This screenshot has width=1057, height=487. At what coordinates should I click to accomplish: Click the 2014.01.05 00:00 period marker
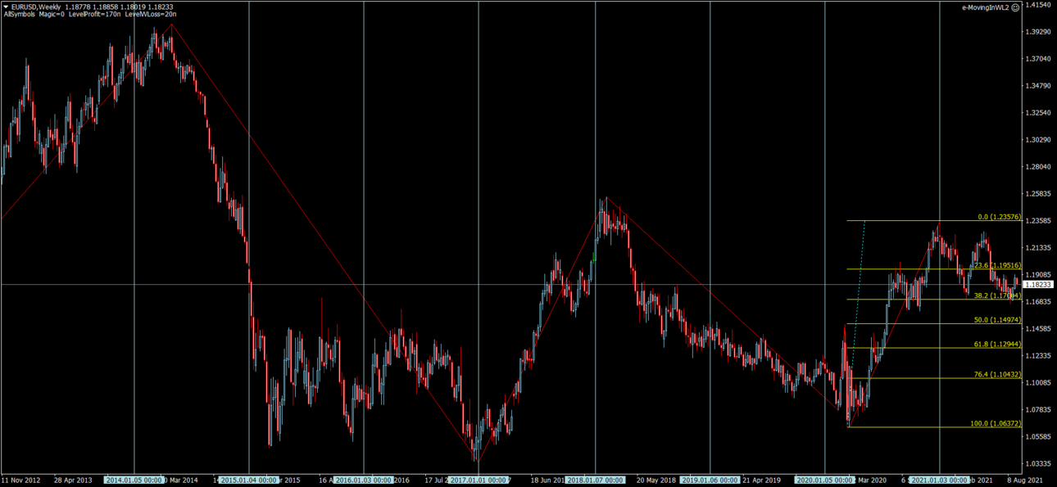tap(134, 480)
